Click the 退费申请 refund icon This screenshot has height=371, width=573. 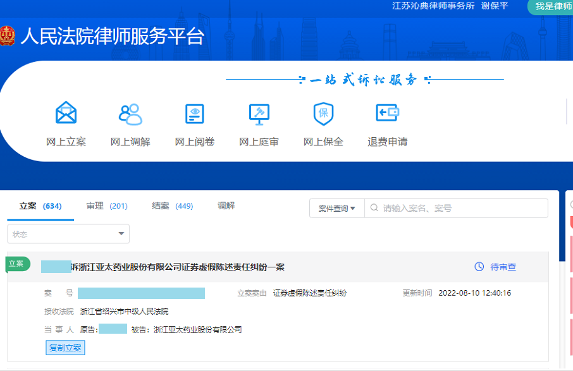(x=387, y=114)
